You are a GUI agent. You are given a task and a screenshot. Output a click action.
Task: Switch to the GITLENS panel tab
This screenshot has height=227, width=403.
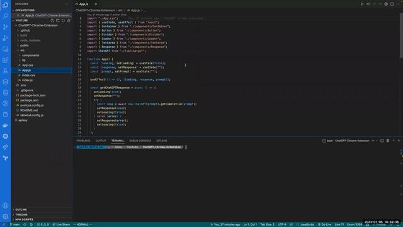[x=162, y=141]
